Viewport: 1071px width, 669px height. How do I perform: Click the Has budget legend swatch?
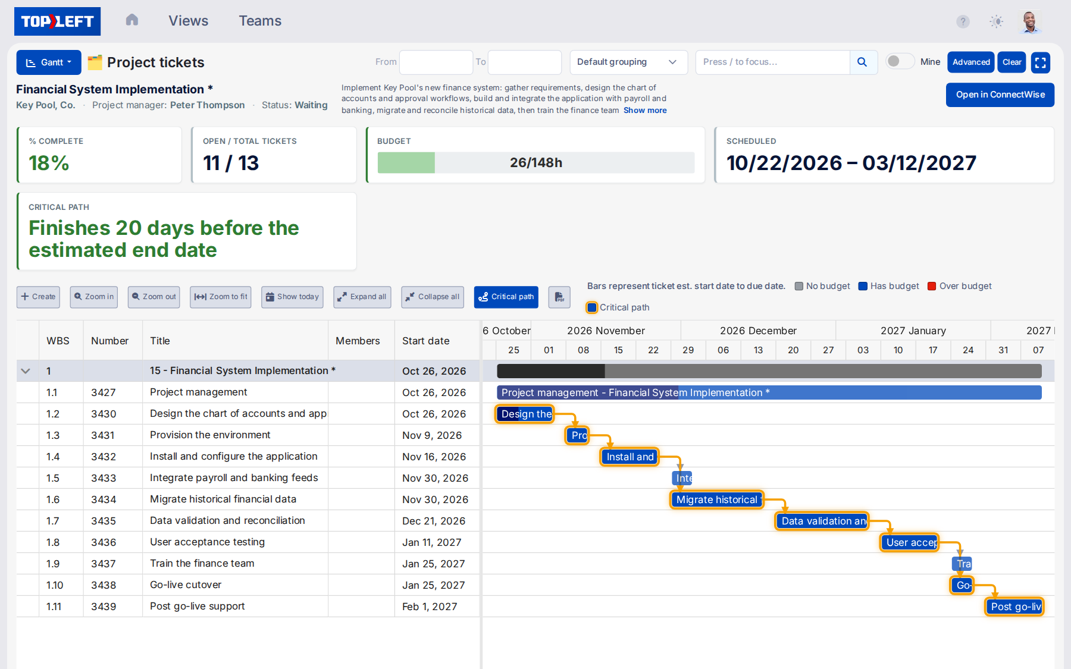863,286
